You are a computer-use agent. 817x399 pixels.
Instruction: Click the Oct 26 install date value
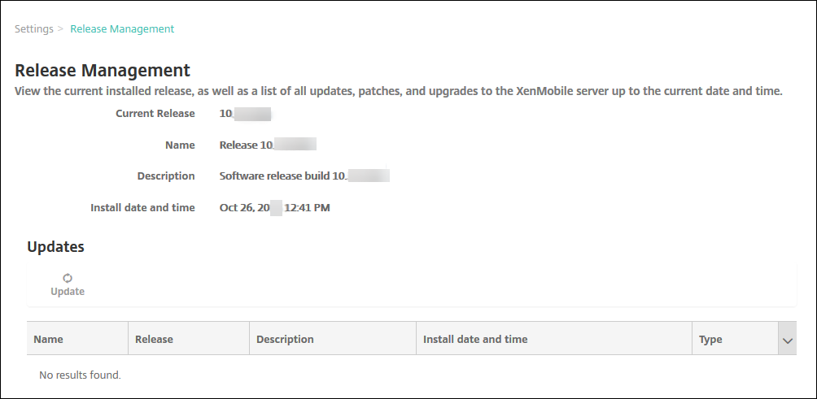274,207
